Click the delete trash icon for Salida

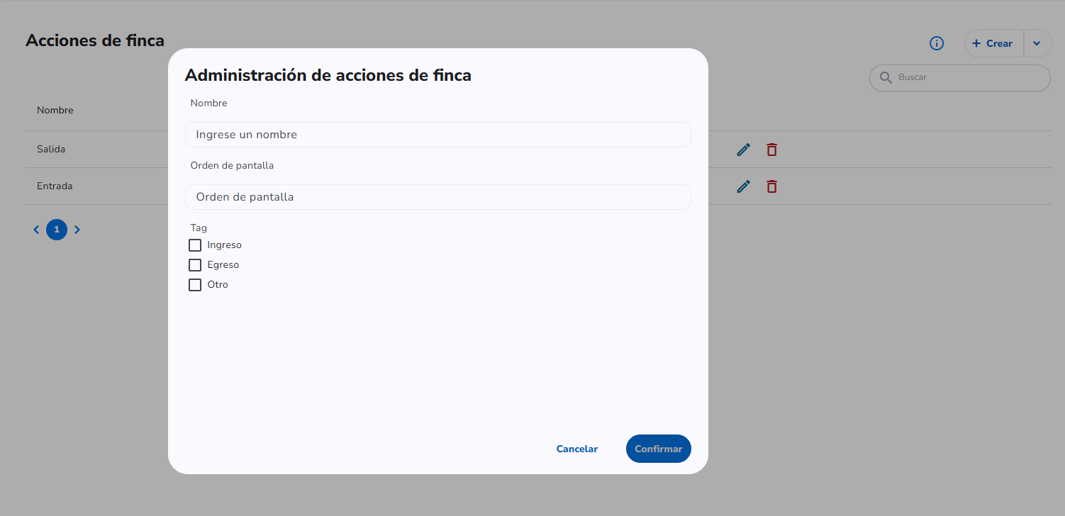coord(771,150)
